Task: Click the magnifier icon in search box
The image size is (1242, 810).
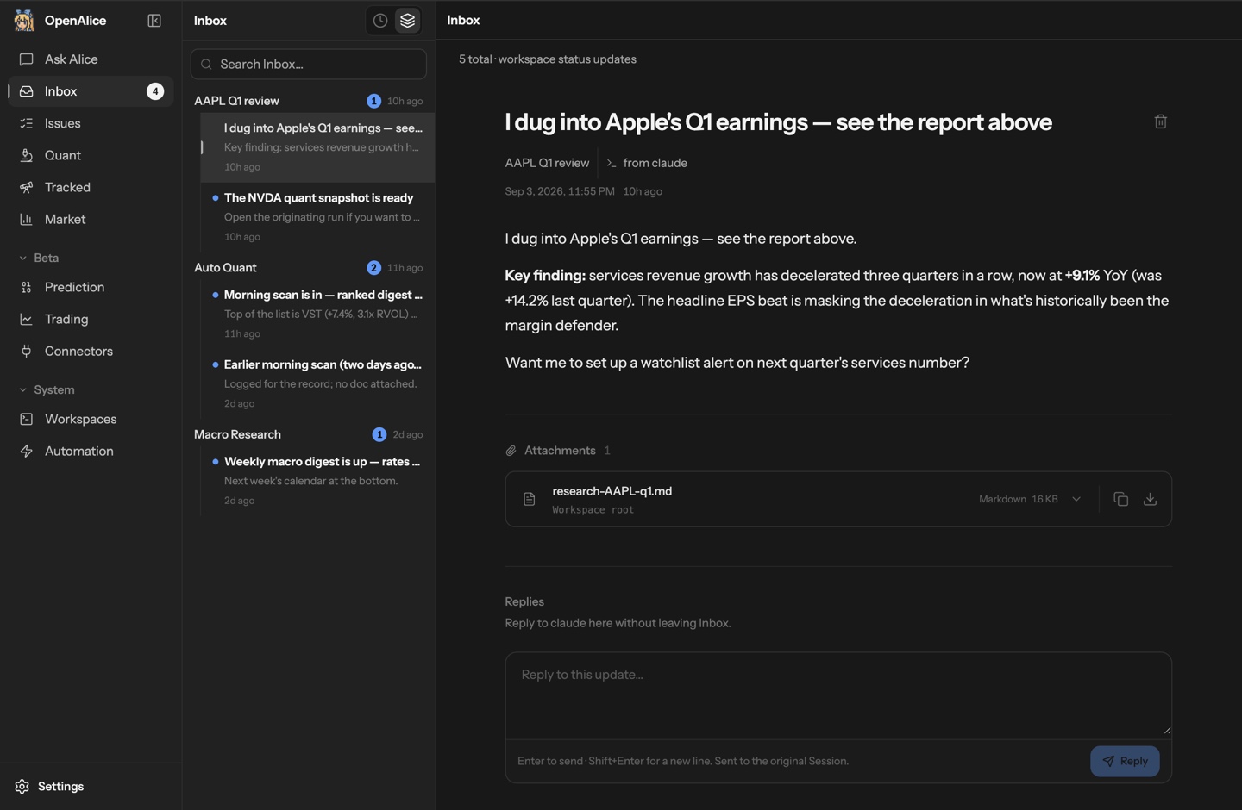Action: (x=206, y=65)
